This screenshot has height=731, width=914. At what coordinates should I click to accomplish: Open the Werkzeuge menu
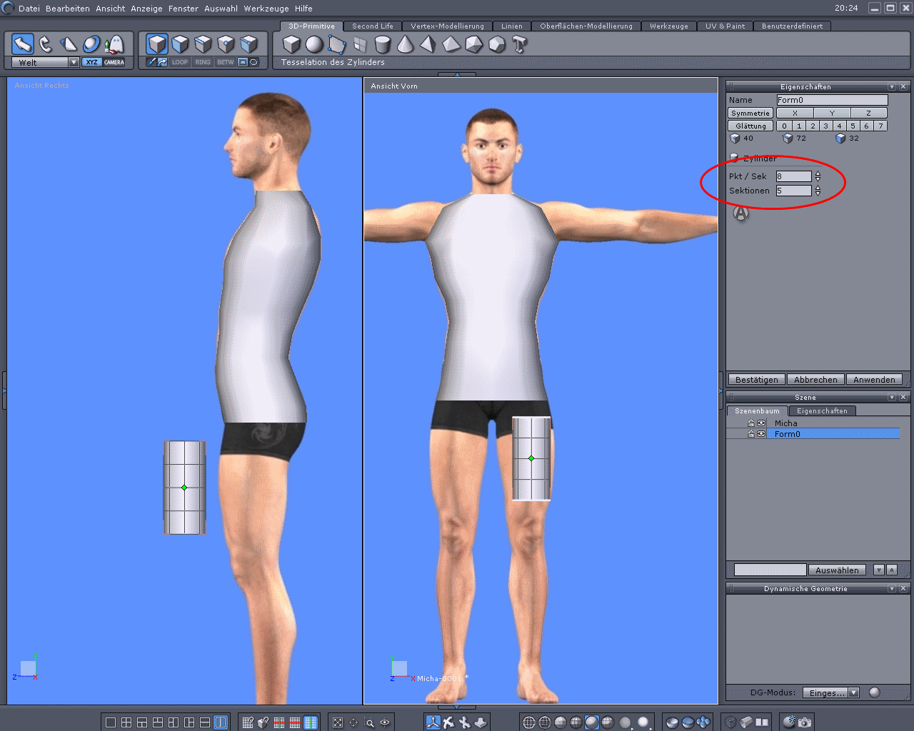pos(266,9)
